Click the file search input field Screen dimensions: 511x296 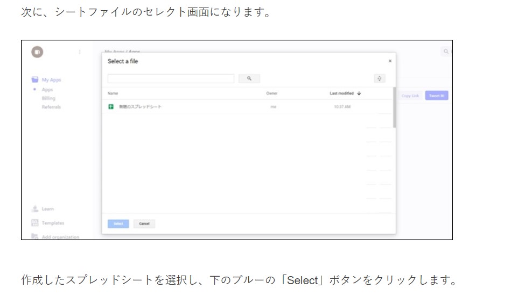[171, 78]
